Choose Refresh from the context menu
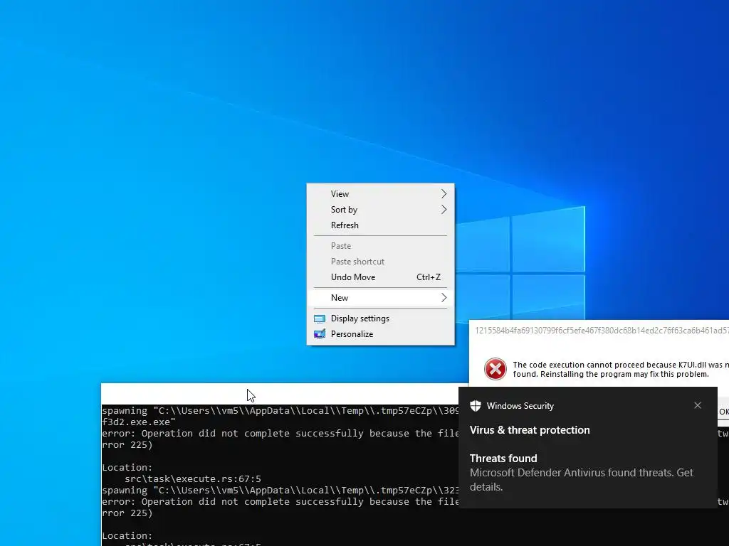 point(380,225)
